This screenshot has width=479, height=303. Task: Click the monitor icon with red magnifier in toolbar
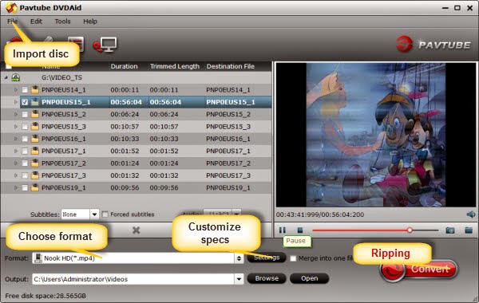coord(105,45)
